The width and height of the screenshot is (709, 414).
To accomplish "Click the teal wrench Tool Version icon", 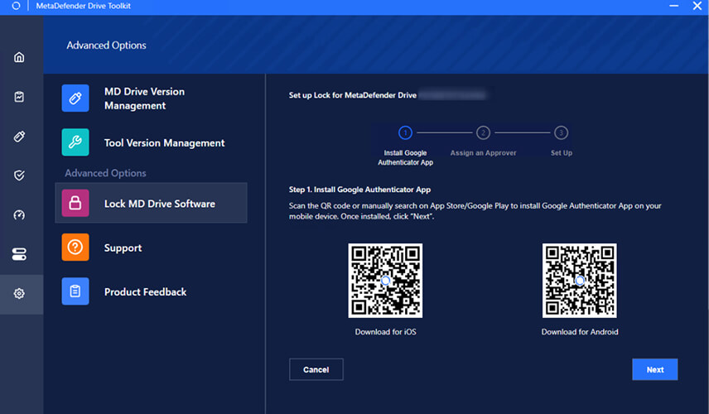I will click(x=75, y=142).
